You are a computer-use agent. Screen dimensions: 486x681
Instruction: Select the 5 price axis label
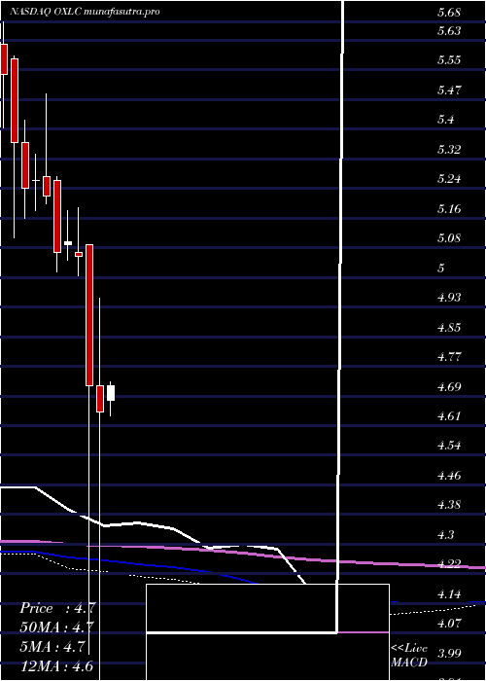tap(441, 269)
